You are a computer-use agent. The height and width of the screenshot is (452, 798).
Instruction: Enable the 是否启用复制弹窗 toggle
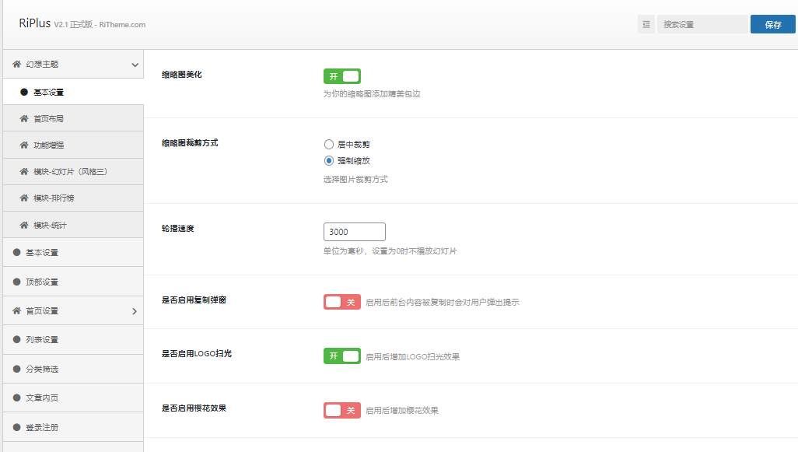pos(341,302)
